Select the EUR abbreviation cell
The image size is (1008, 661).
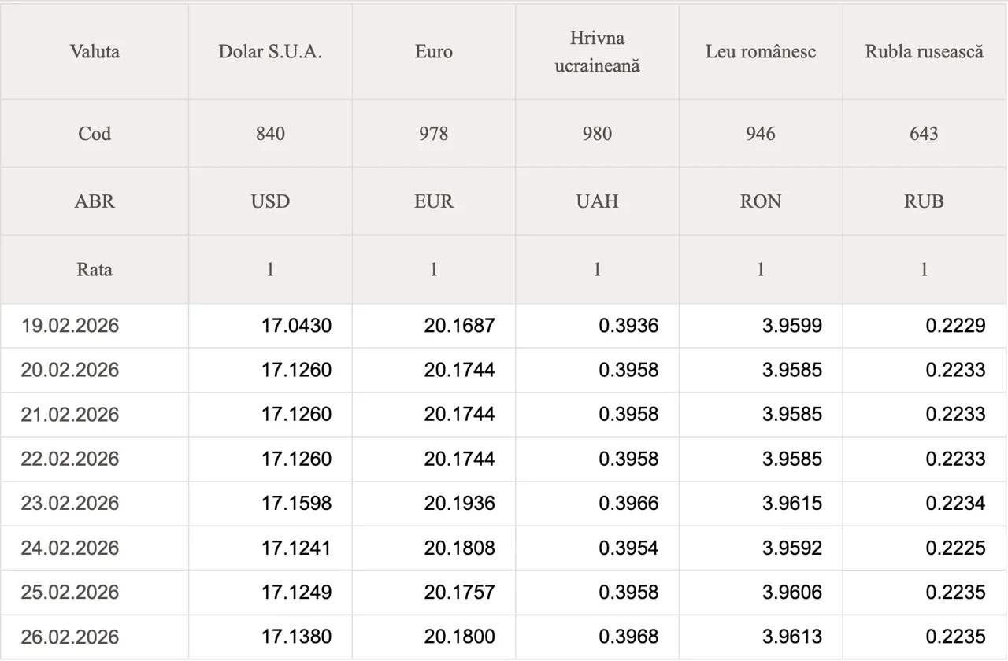(433, 201)
